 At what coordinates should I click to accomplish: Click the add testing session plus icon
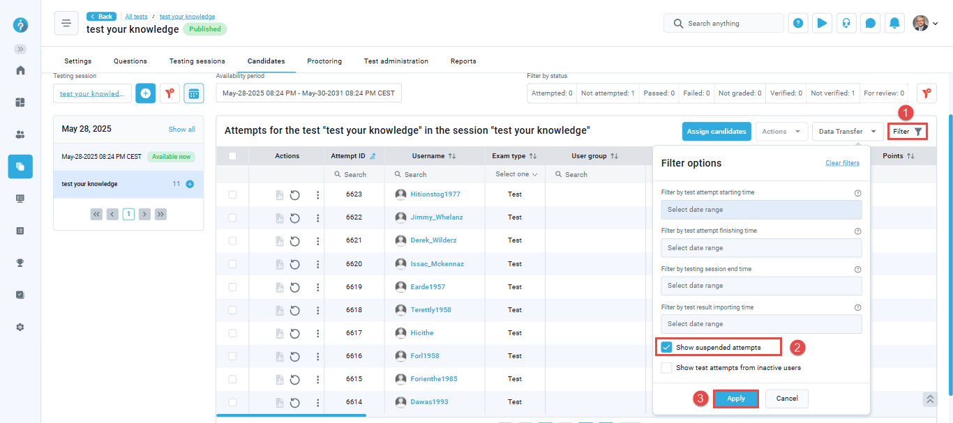(146, 93)
